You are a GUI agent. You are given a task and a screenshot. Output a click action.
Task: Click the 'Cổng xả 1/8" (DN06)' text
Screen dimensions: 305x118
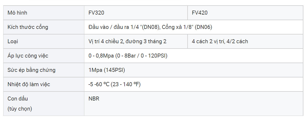[x=187, y=27]
